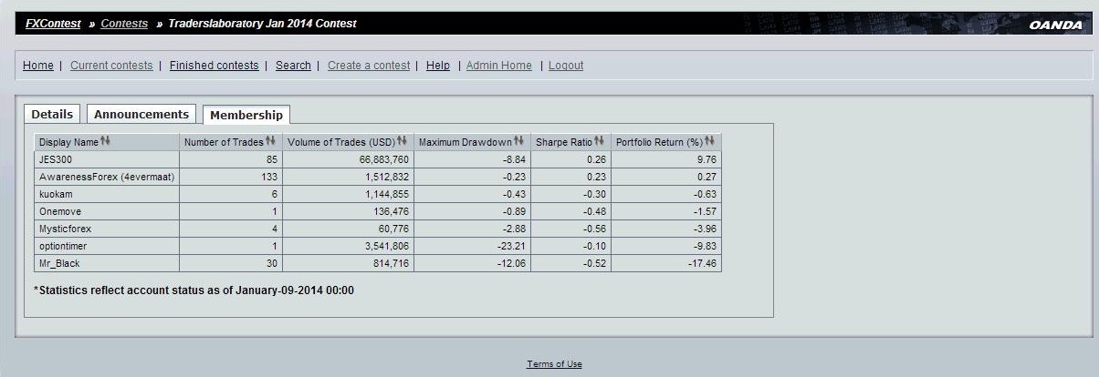
Task: Open Create a contest link
Action: pos(369,66)
